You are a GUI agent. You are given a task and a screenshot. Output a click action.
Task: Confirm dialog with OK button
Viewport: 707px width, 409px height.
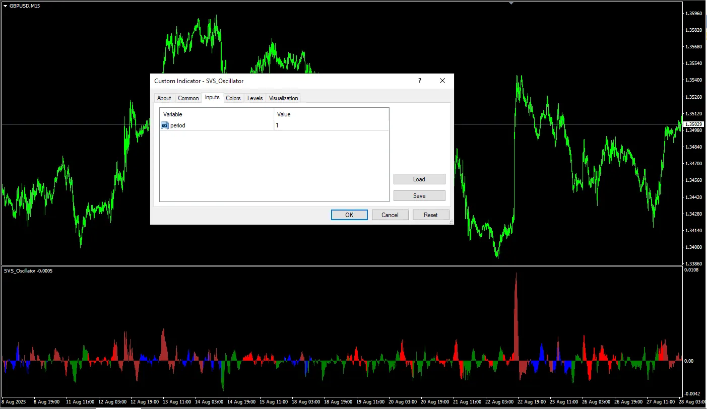click(349, 215)
